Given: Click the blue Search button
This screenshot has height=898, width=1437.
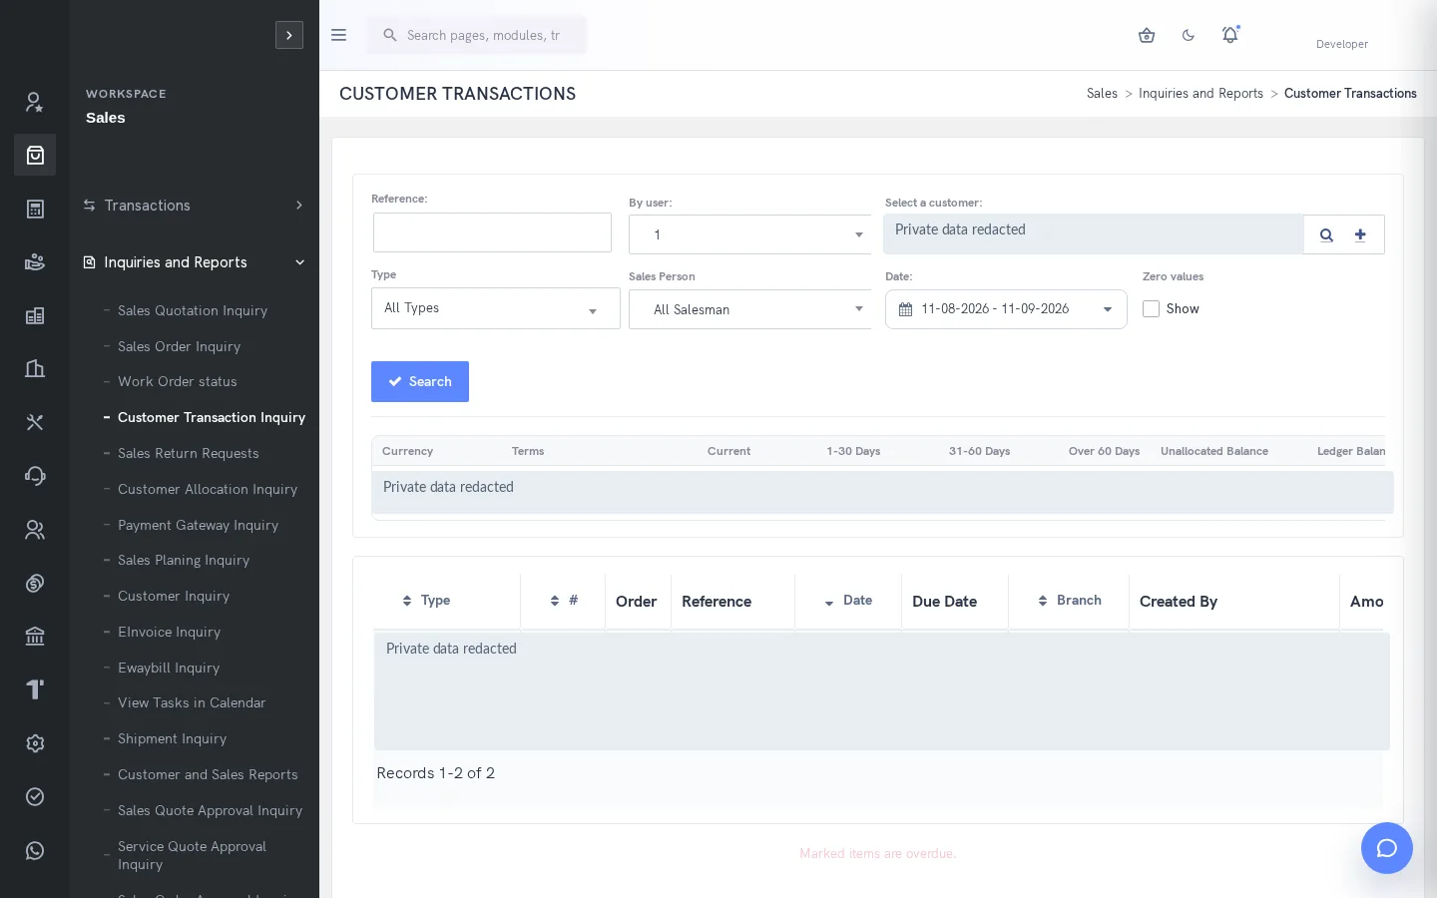Looking at the screenshot, I should [420, 381].
